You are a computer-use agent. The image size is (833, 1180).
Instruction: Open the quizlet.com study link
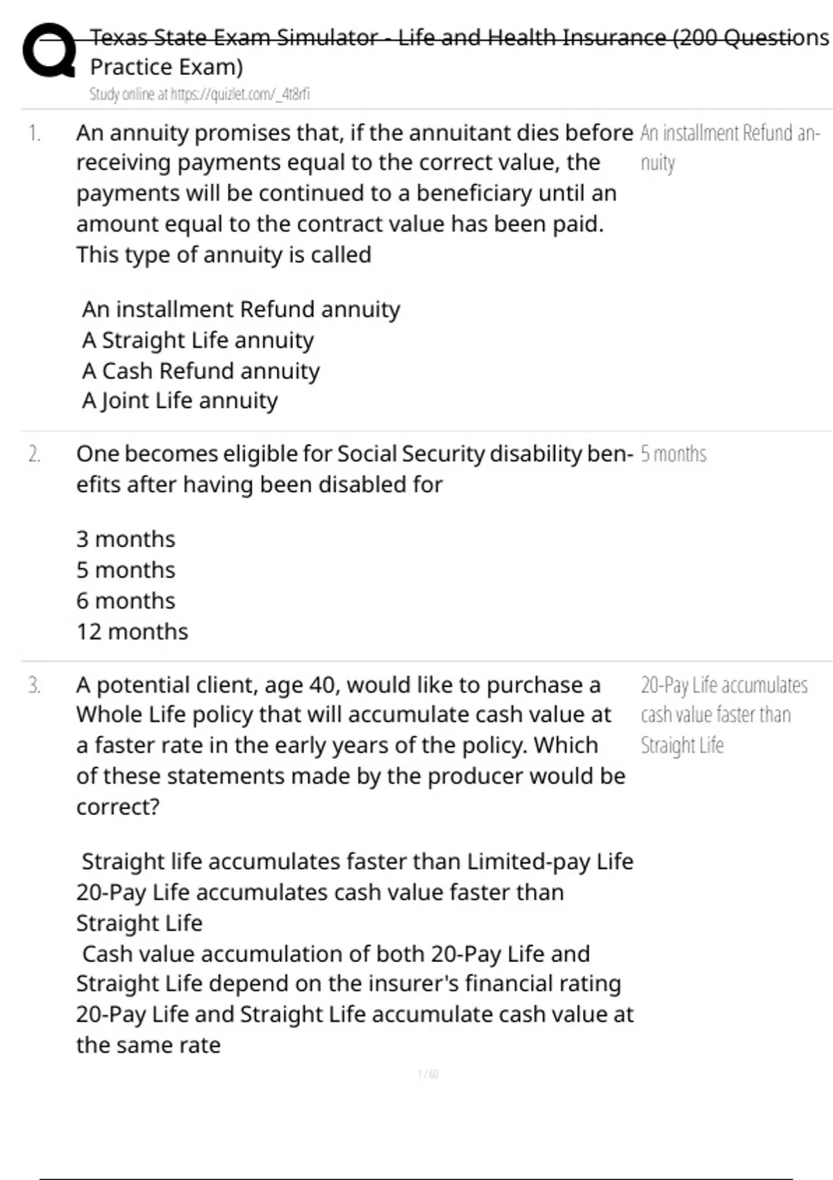tap(199, 94)
